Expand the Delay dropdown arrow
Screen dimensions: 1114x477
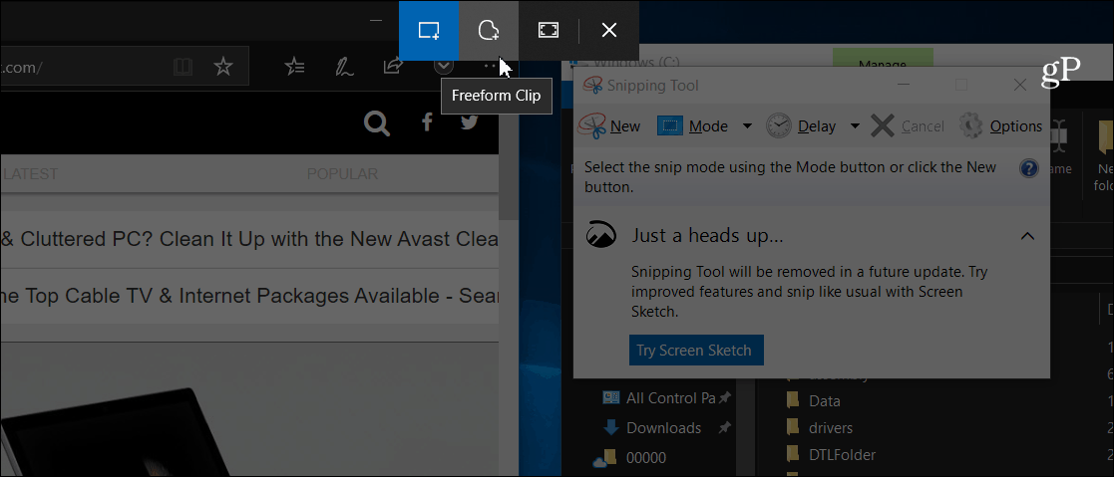[855, 126]
